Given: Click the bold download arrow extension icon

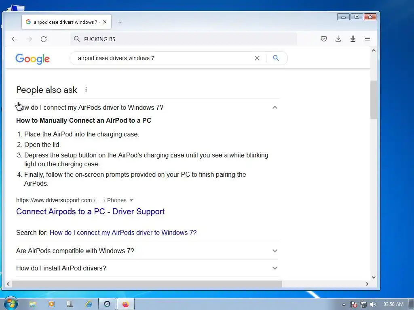Looking at the screenshot, I should [x=353, y=39].
